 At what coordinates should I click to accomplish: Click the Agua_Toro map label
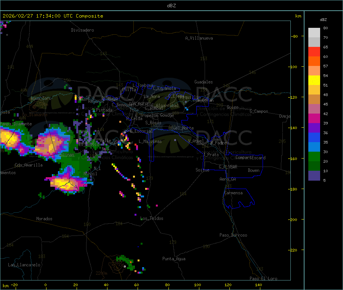(x=41, y=98)
